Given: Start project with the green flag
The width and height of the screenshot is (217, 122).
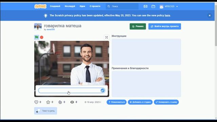Looking at the screenshot, I should (37, 37).
